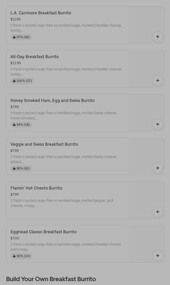Click the 95% (41) rating badge

coord(21,168)
